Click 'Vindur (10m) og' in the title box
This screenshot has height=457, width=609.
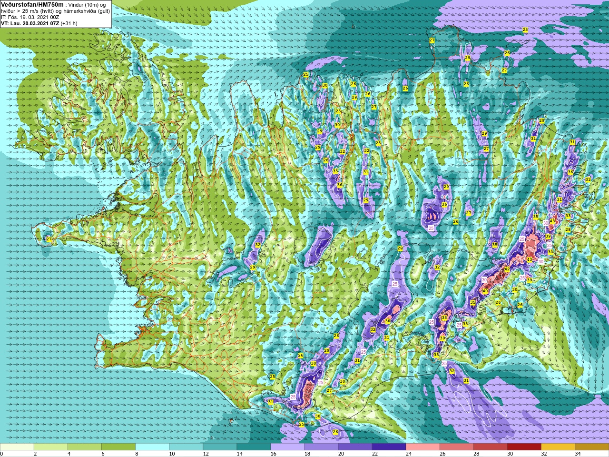pos(88,5)
